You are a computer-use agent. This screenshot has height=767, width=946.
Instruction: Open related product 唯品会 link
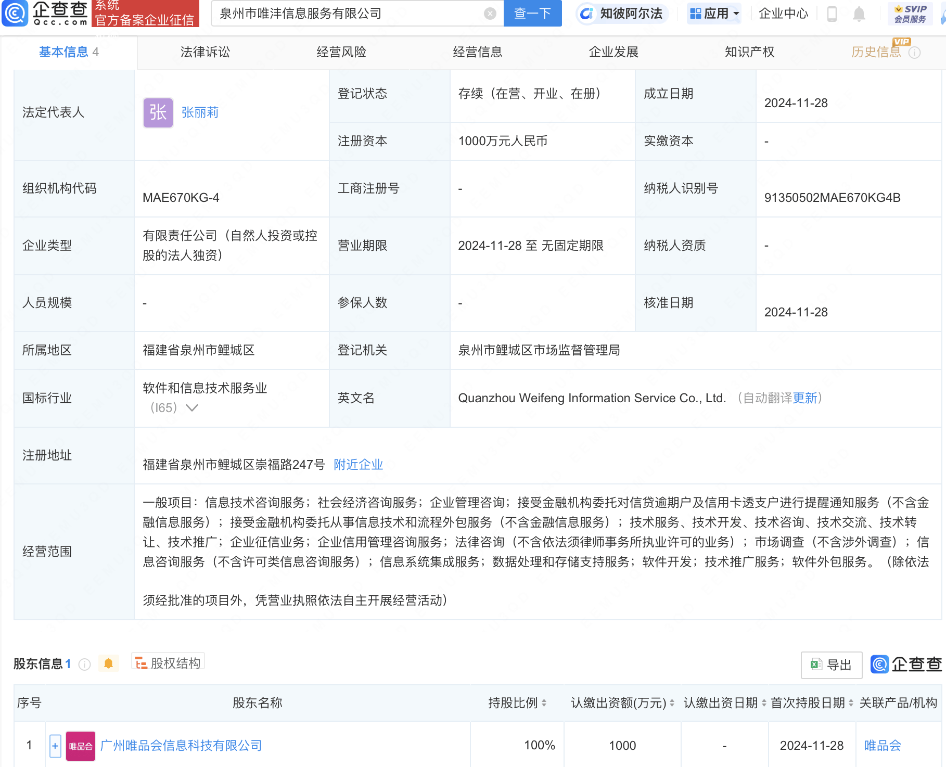pos(883,746)
